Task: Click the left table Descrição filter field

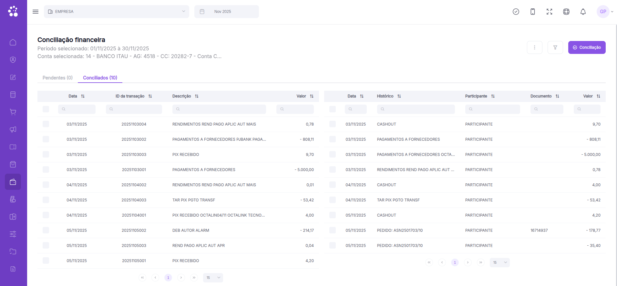Action: tap(219, 109)
